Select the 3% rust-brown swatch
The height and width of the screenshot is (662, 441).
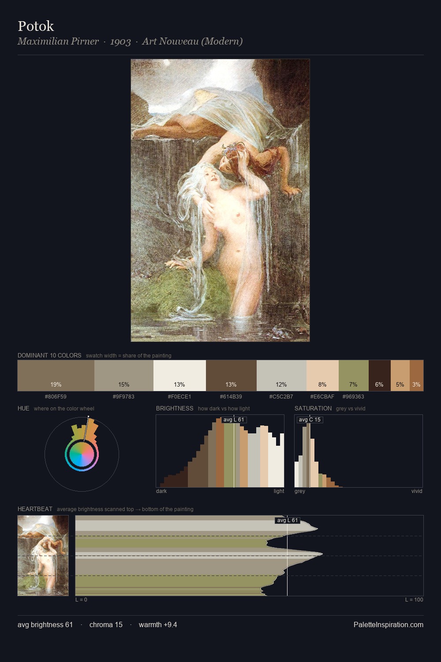tap(416, 376)
